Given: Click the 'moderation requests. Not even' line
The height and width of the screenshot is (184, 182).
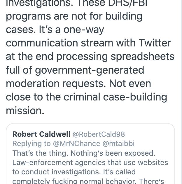Looking at the screenshot, I should [78, 84].
